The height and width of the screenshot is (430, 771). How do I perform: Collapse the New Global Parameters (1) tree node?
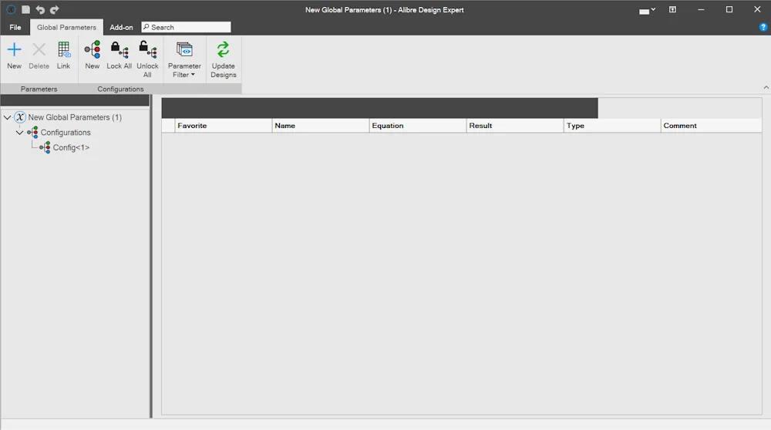[8, 117]
